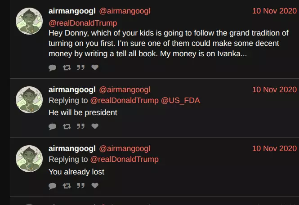
Task: Like the 'Hey Donny' tweet
Action: tap(95, 67)
